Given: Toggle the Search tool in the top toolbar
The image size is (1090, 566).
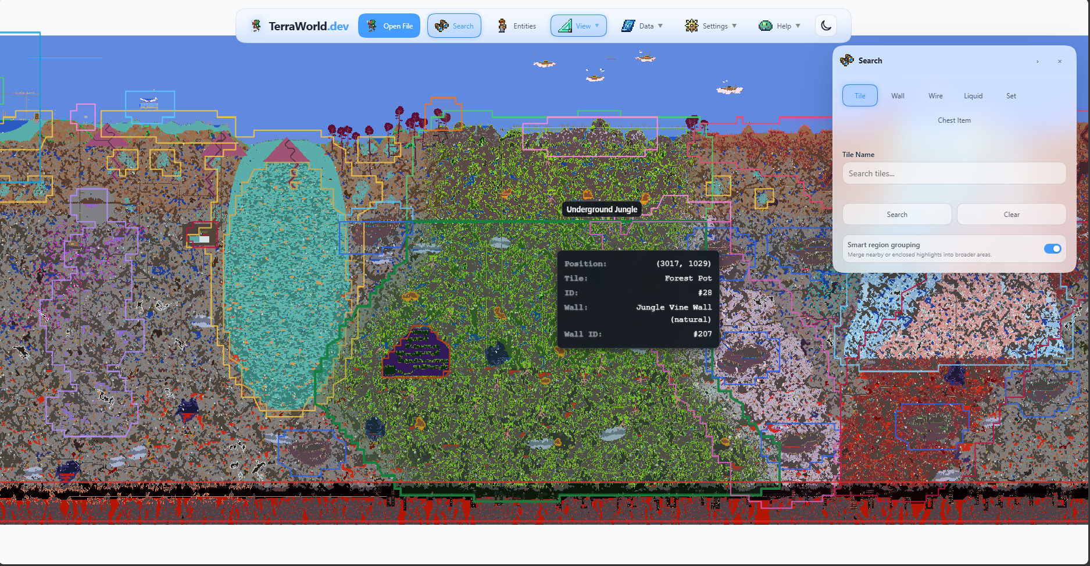Looking at the screenshot, I should click(x=454, y=26).
